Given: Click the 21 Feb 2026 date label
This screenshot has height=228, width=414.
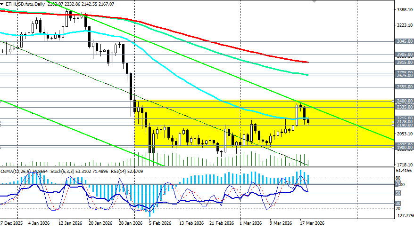Looking at the screenshot, I should (x=222, y=223).
